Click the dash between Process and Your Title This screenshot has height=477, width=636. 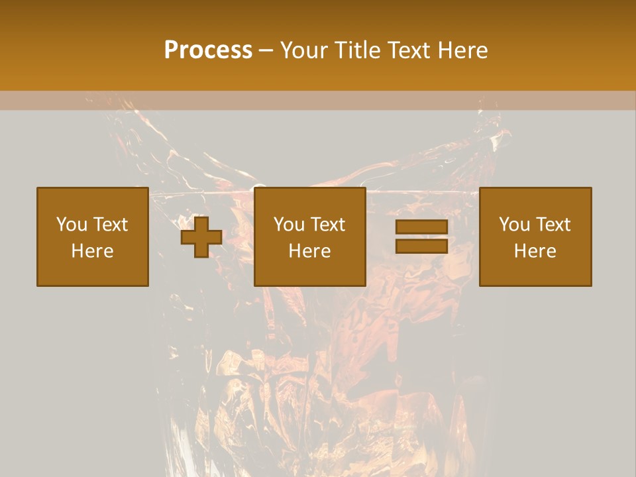point(266,50)
